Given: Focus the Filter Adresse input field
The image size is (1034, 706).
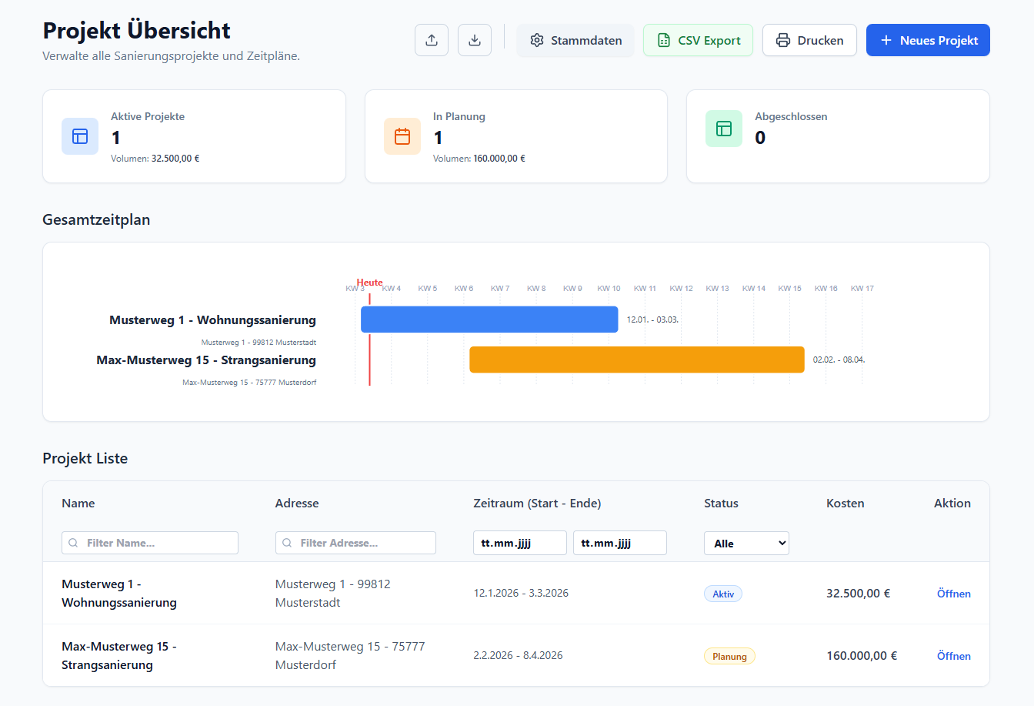Looking at the screenshot, I should (x=355, y=543).
